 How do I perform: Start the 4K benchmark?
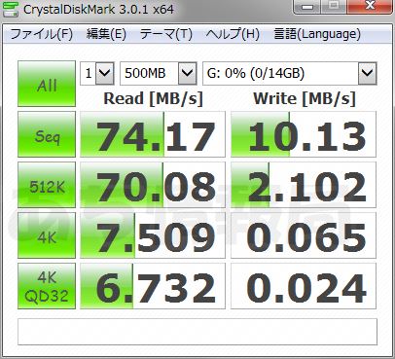[x=47, y=235]
